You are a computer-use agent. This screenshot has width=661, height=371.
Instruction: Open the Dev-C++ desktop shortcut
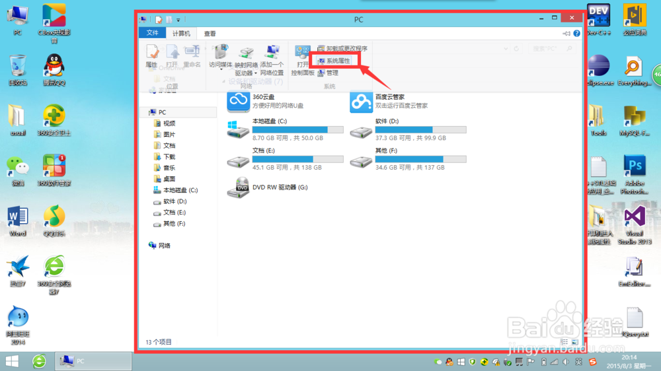tap(598, 19)
